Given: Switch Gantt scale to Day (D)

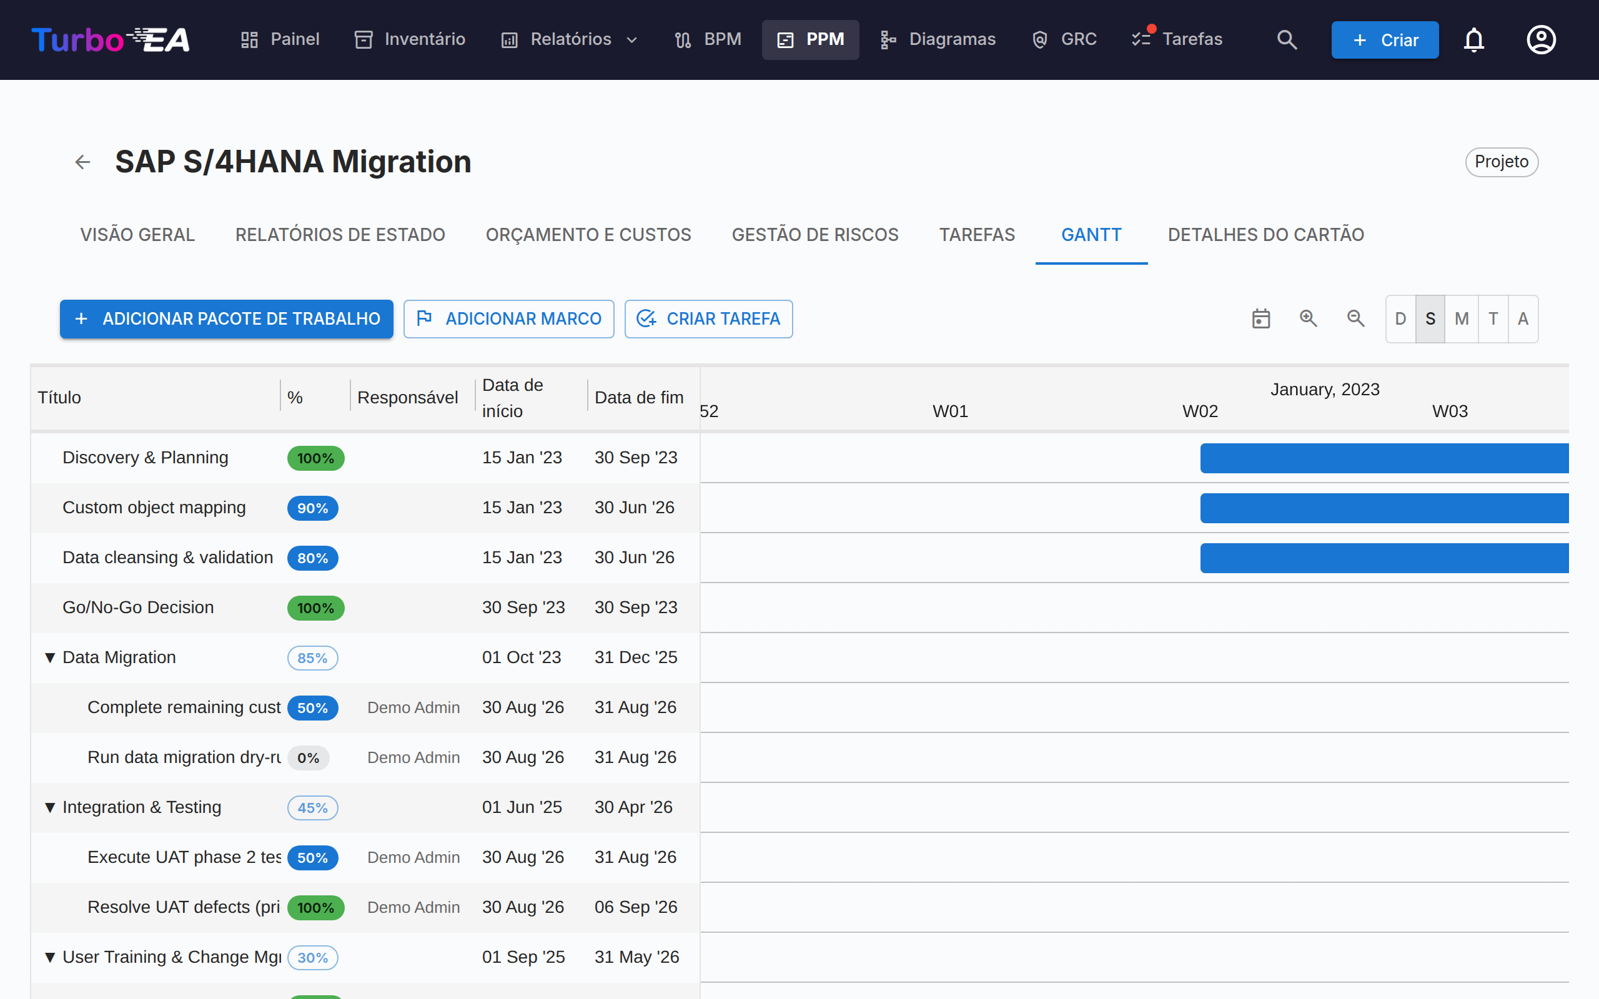Looking at the screenshot, I should pos(1401,319).
